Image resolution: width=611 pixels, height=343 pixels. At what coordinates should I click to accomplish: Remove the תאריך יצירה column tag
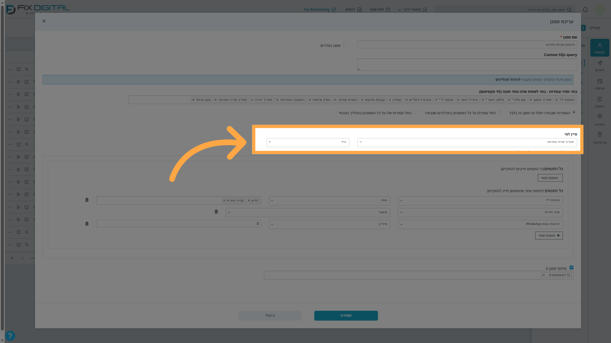click(252, 100)
